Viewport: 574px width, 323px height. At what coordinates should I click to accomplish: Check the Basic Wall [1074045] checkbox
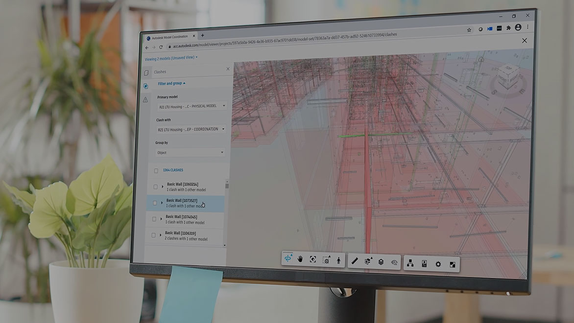[154, 219]
